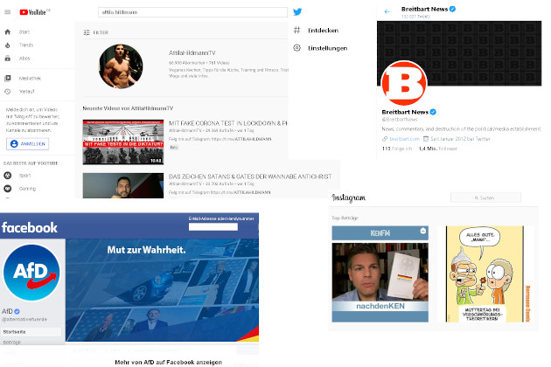Open YouTube Verlauf history icon
Viewport: 551px width, 367px height.
(x=7, y=91)
